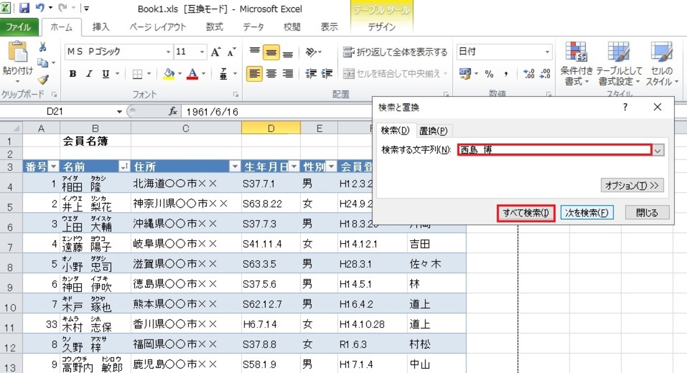
Task: Click wrap text (折り返して全体を表示する)
Action: (395, 52)
